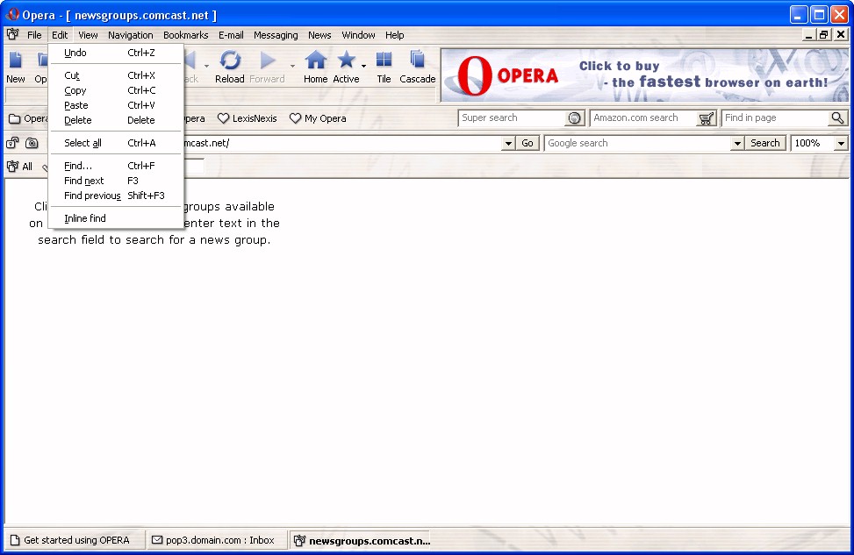Click inside the Google search field

point(636,143)
